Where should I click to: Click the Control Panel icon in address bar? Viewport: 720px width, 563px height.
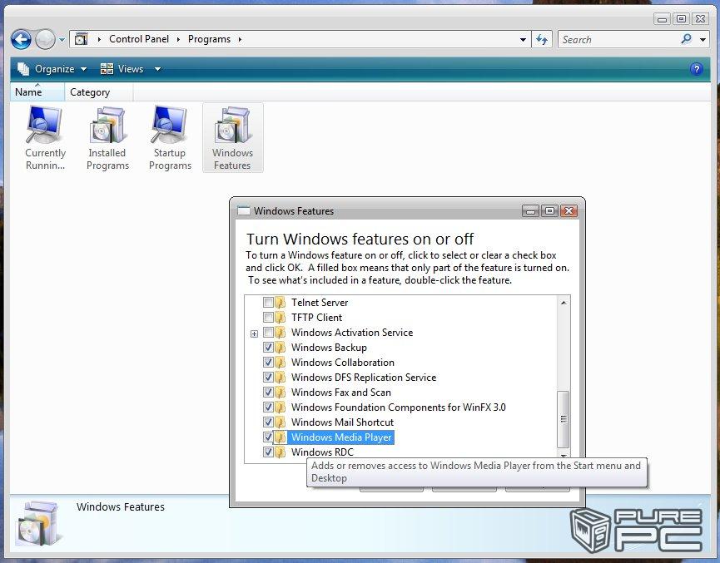(82, 39)
